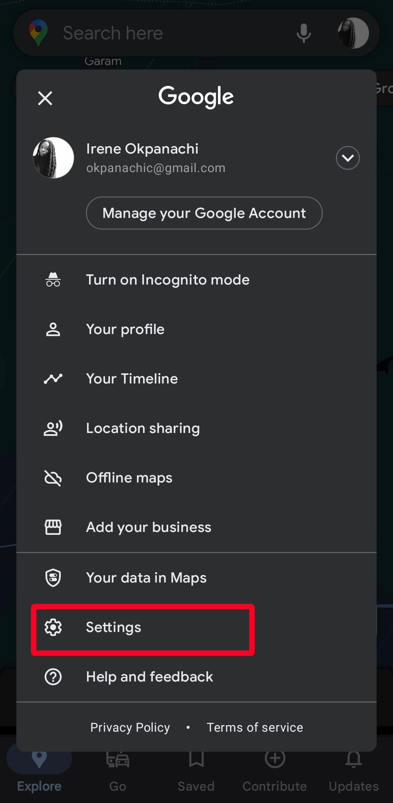Open the Privacy Policy link
Viewport: 393px width, 803px height.
(130, 727)
